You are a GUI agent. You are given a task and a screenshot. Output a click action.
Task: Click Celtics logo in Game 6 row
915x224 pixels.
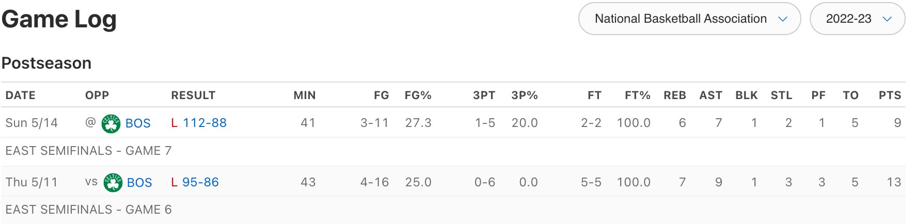click(x=113, y=183)
